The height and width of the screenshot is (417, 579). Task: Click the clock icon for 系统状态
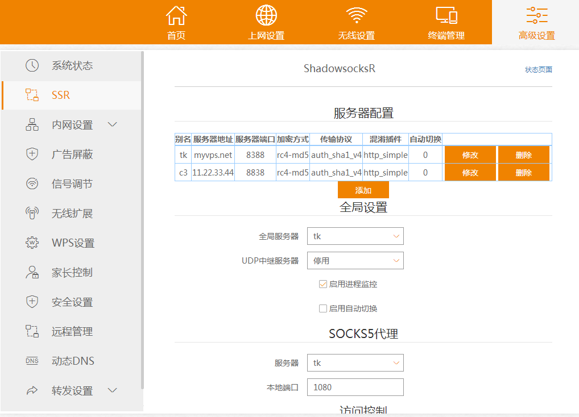32,65
